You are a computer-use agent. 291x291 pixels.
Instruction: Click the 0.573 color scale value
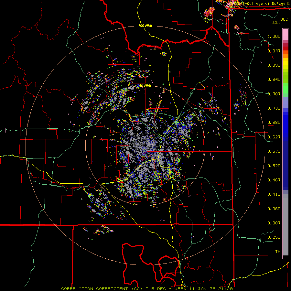point(274,151)
